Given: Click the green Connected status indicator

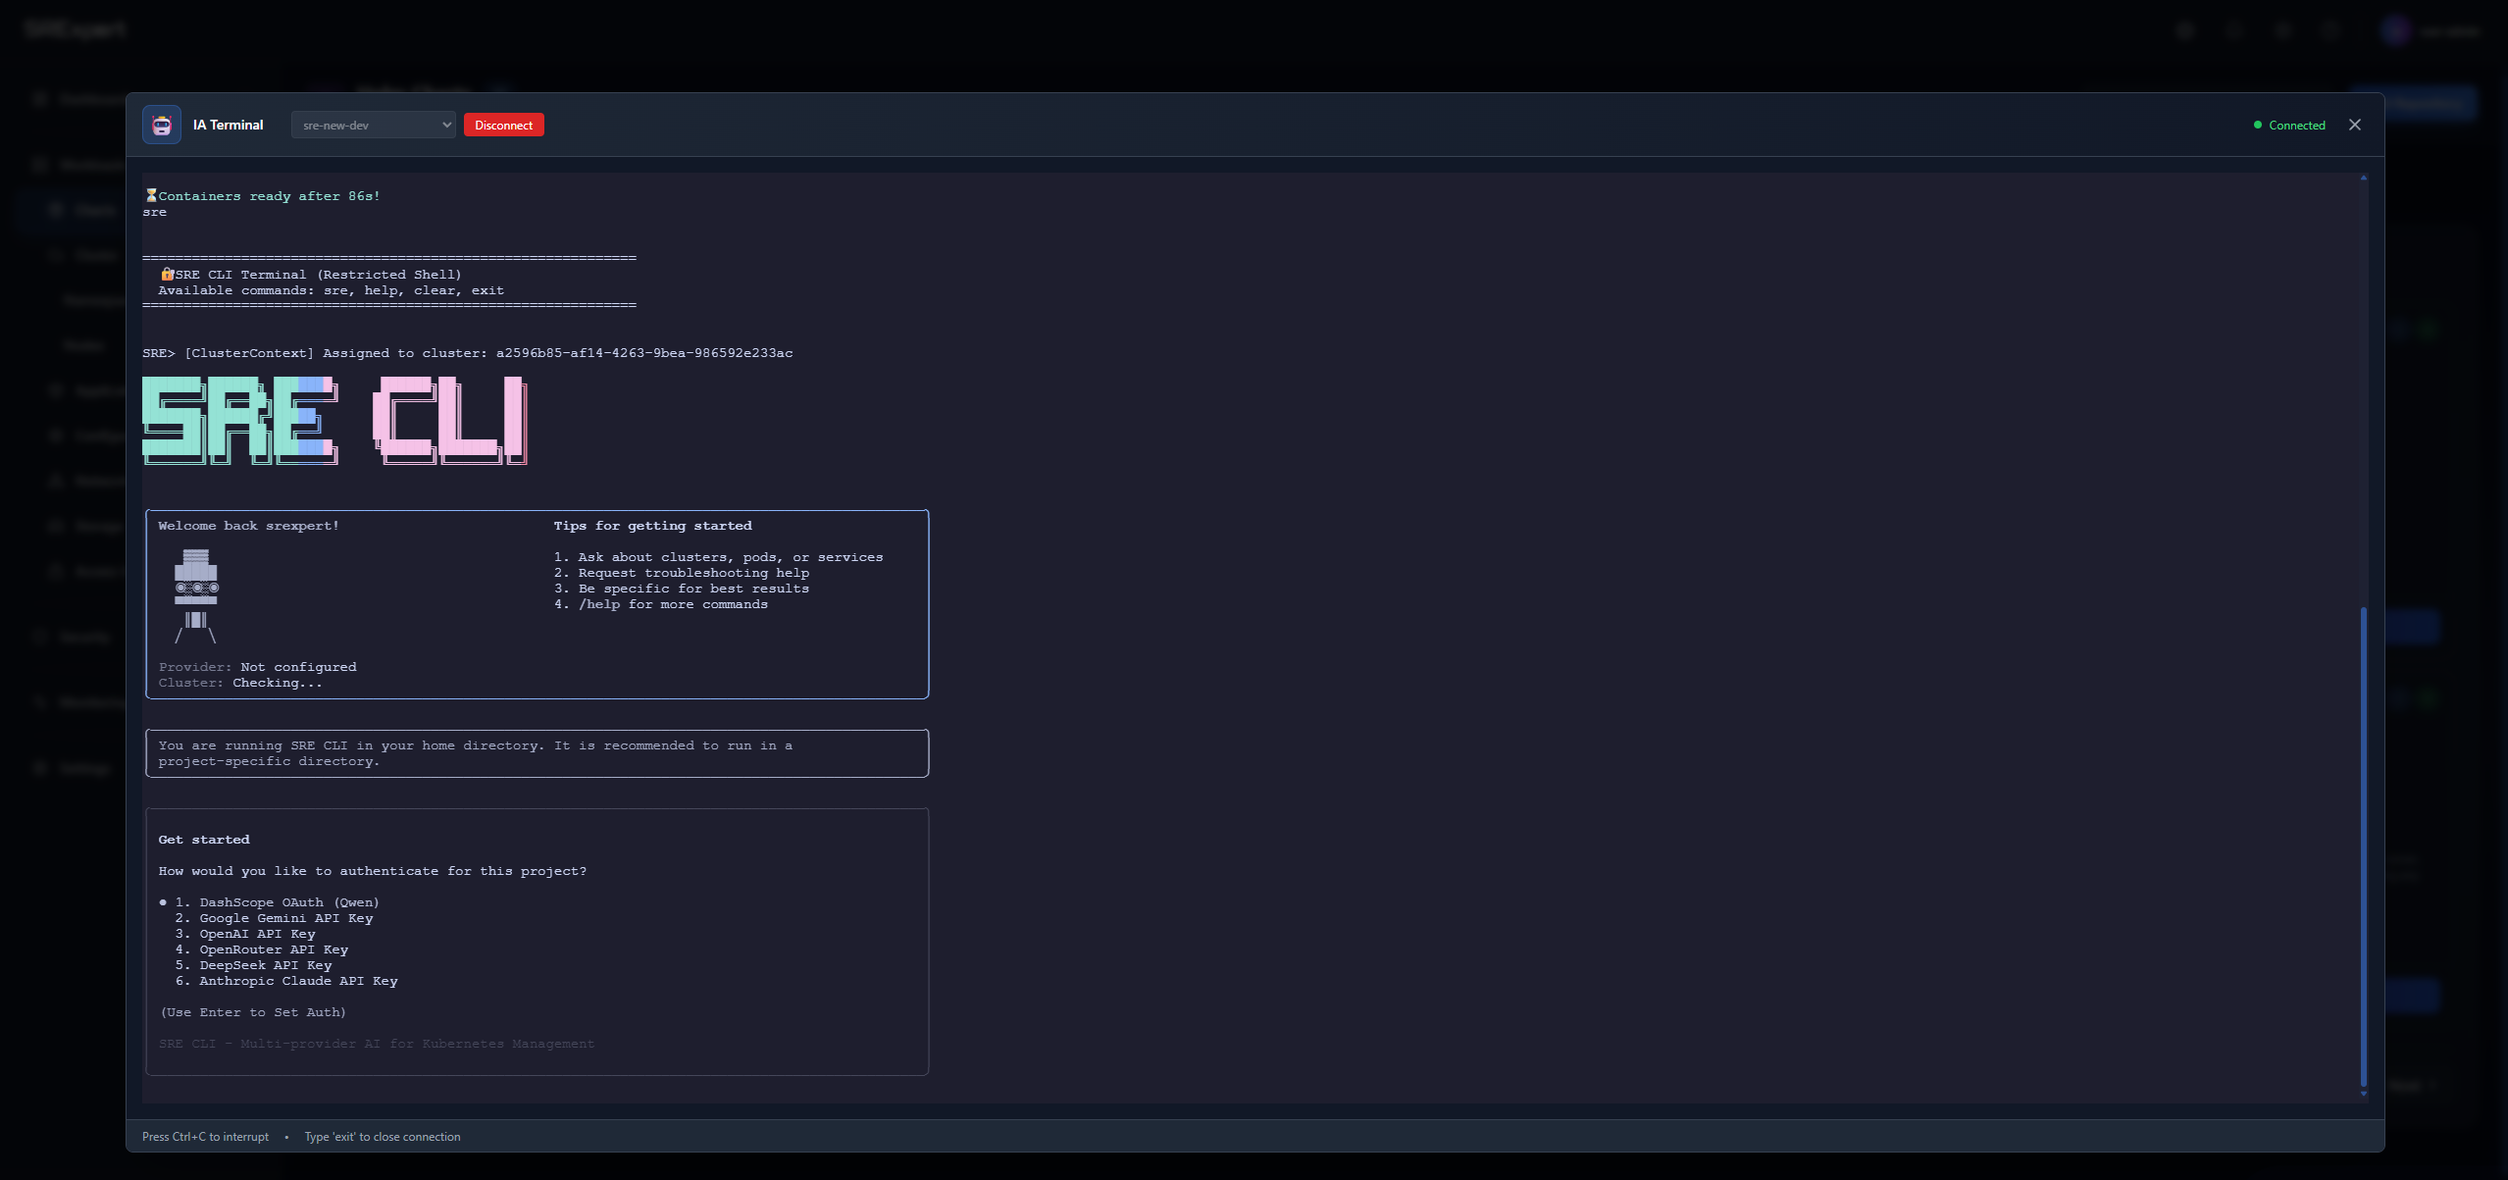Looking at the screenshot, I should pyautogui.click(x=2292, y=125).
